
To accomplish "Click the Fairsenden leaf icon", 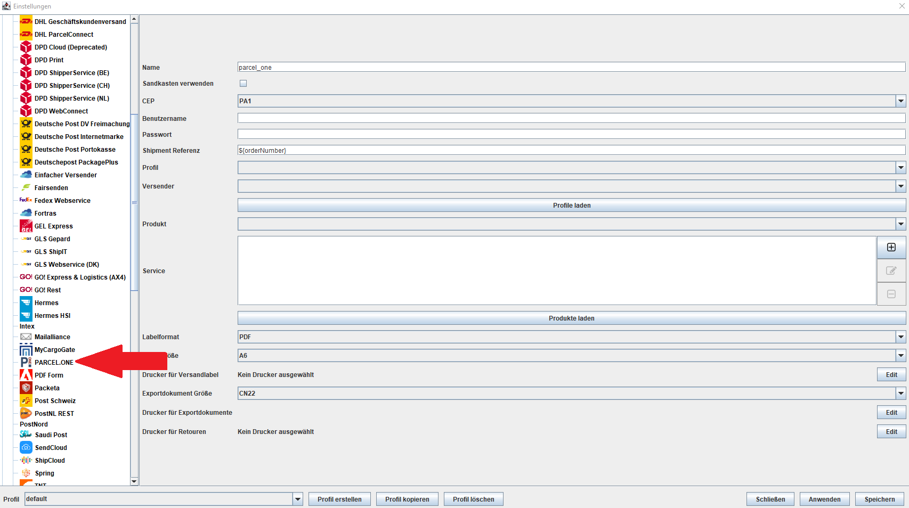I will pyautogui.click(x=26, y=187).
